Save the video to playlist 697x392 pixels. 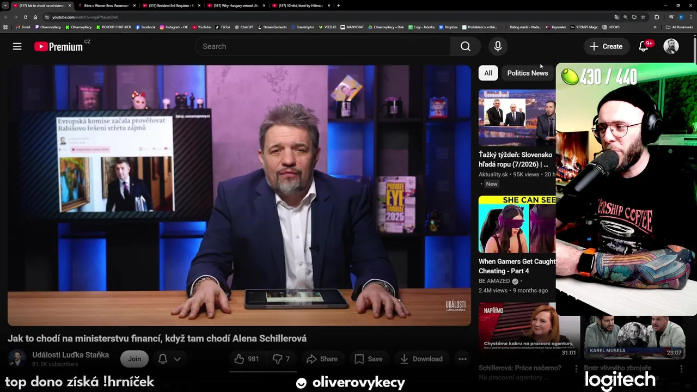click(369, 359)
